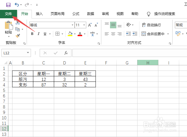Viewport: 187px width, 137px height.
Task: Open the merge and center options arrow
Action: tap(168, 34)
